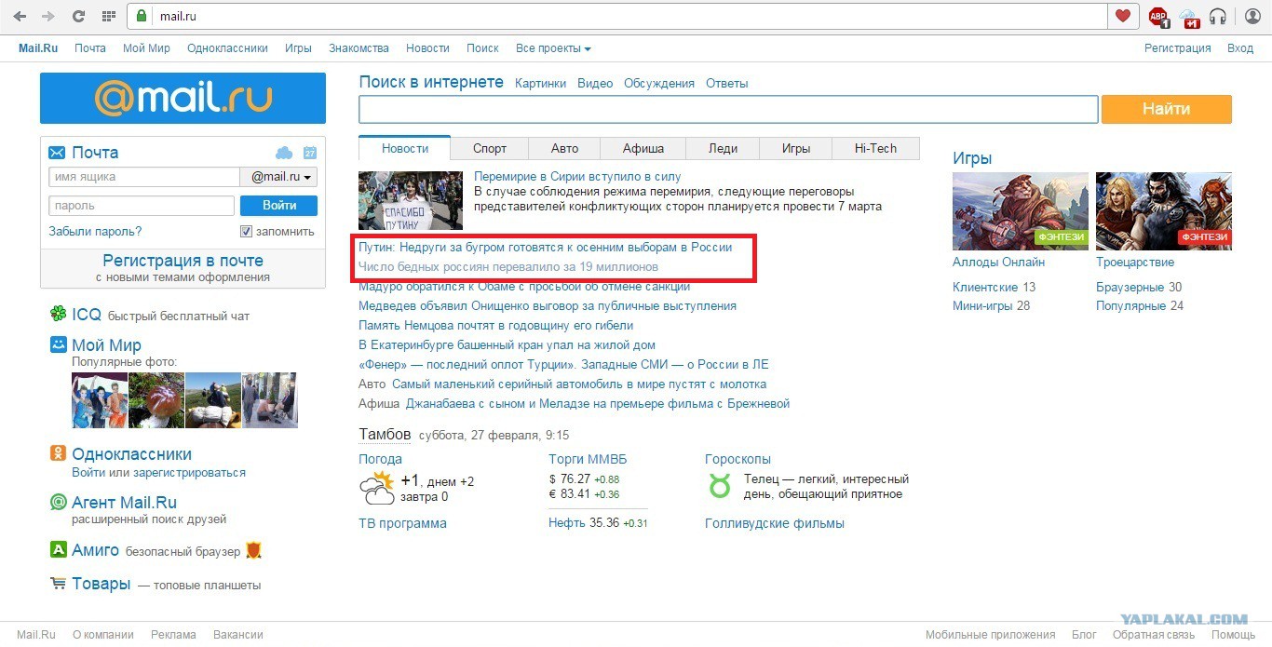The image size is (1272, 647).
Task: Click the Ответы search category link
Action: (x=727, y=83)
